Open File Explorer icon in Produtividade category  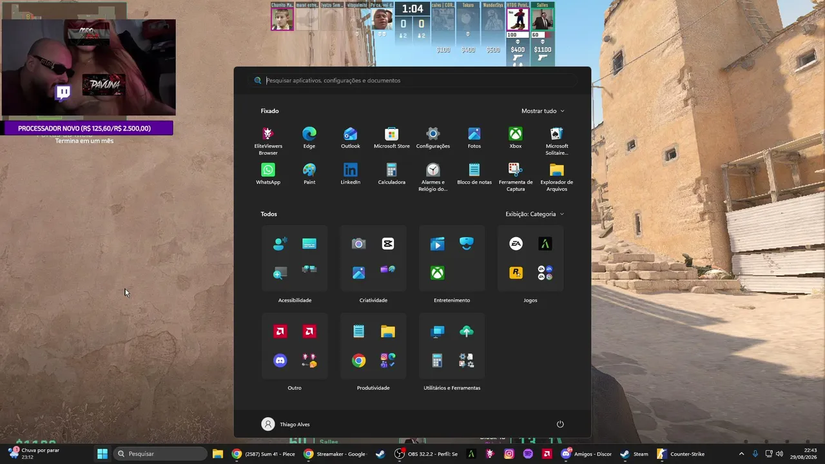(388, 331)
